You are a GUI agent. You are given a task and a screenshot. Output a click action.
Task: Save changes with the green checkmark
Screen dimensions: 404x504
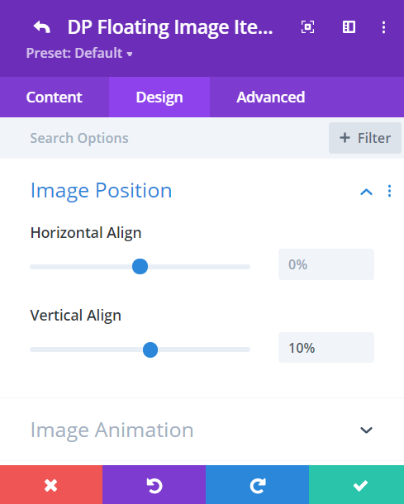[x=356, y=485]
